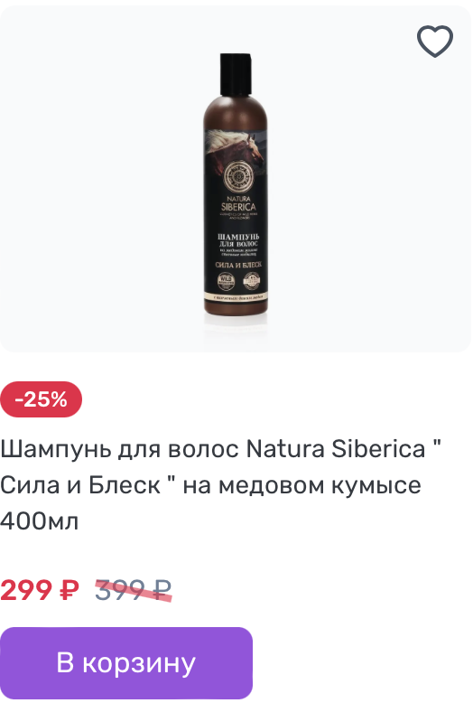This screenshot has width=473, height=703.
Task: Click the 400мл volume text in the title
Action: pos(40,521)
